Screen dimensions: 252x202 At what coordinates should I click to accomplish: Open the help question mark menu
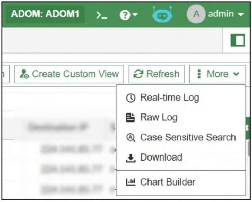128,15
